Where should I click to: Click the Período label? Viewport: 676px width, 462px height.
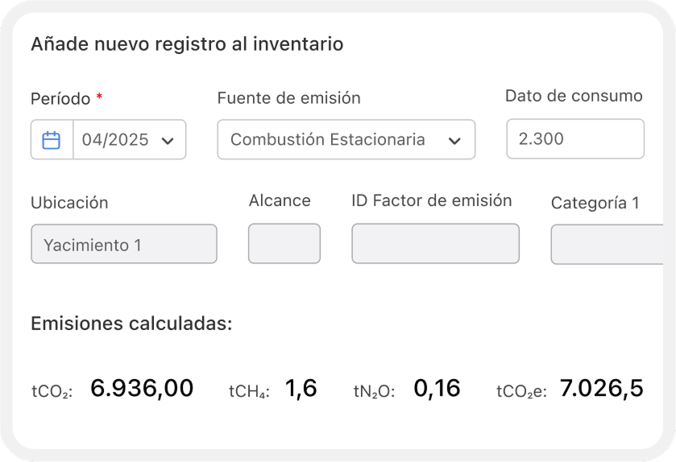(x=61, y=99)
